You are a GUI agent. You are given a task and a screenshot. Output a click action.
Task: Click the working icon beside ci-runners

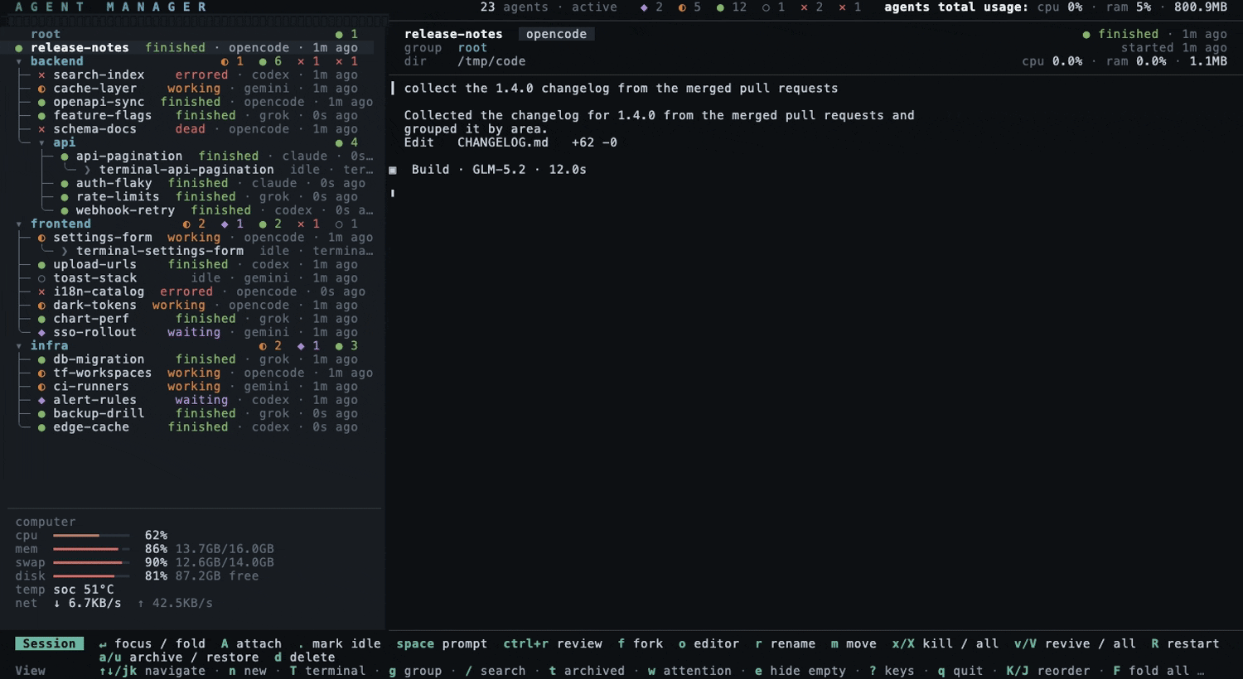click(x=41, y=387)
